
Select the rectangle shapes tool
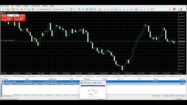coord(152,9)
